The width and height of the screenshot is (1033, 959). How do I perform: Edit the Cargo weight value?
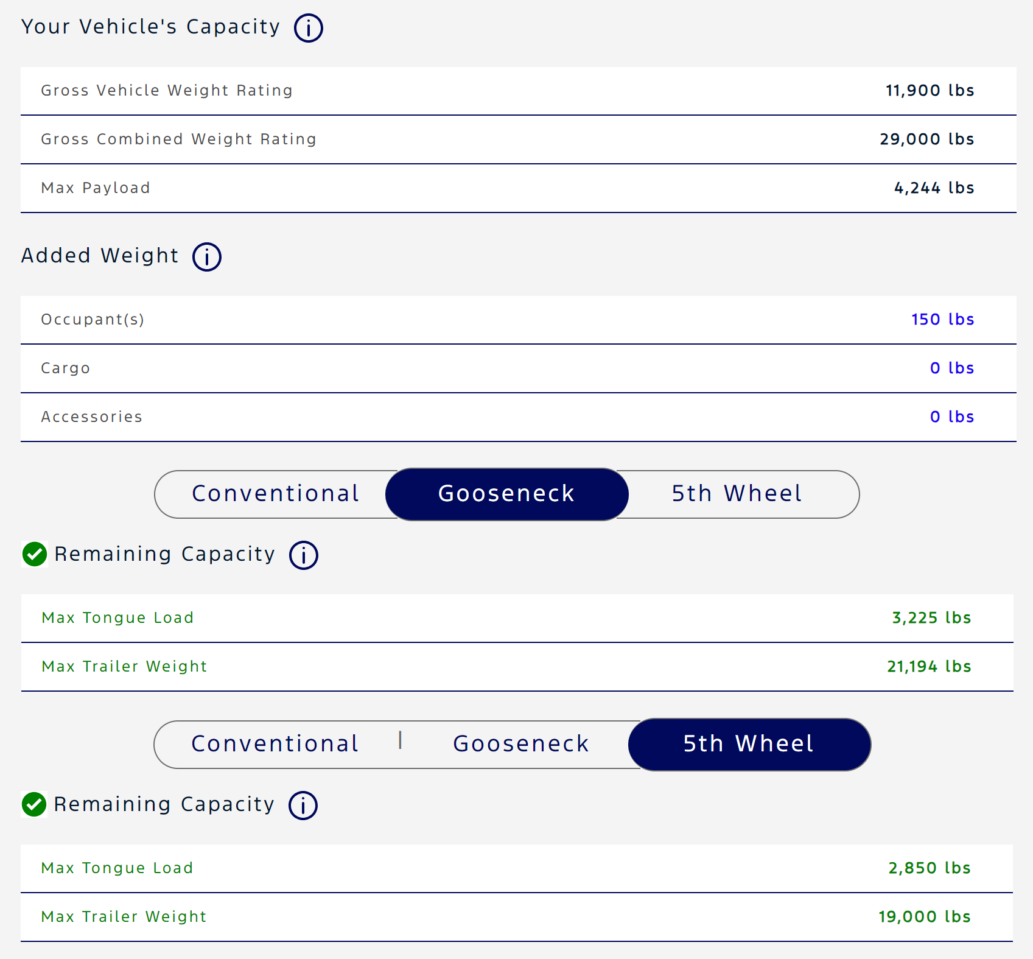(951, 368)
